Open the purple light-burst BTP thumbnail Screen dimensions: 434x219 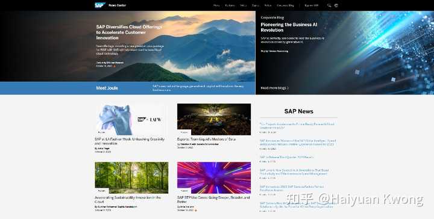[214, 177]
